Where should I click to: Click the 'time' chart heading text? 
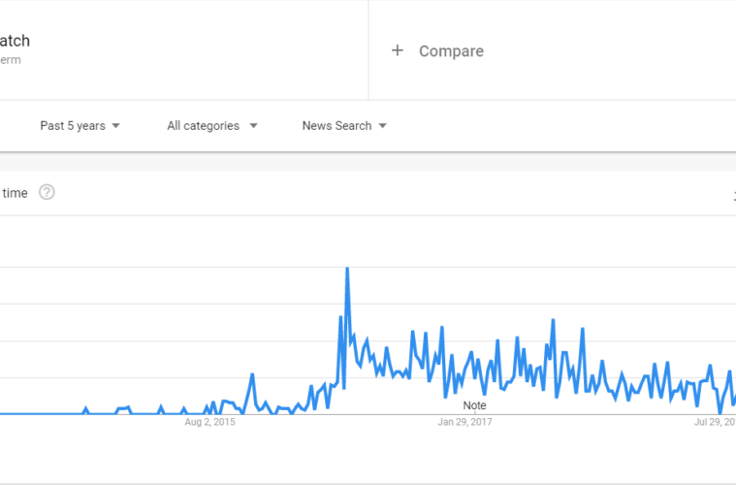pos(15,193)
